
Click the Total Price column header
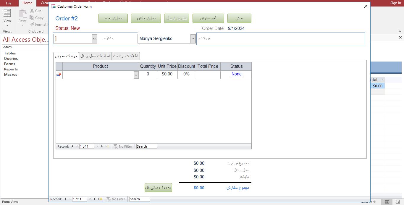(x=208, y=66)
